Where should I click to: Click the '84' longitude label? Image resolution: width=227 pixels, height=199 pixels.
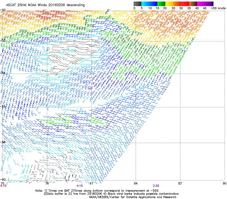(136, 183)
